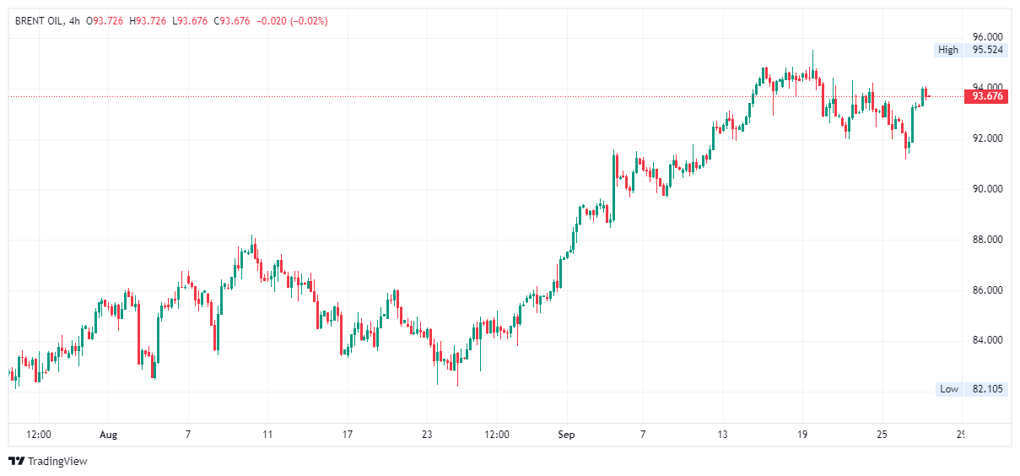This screenshot has width=1020, height=476.
Task: Click the 82.105 low price value
Action: [x=987, y=389]
